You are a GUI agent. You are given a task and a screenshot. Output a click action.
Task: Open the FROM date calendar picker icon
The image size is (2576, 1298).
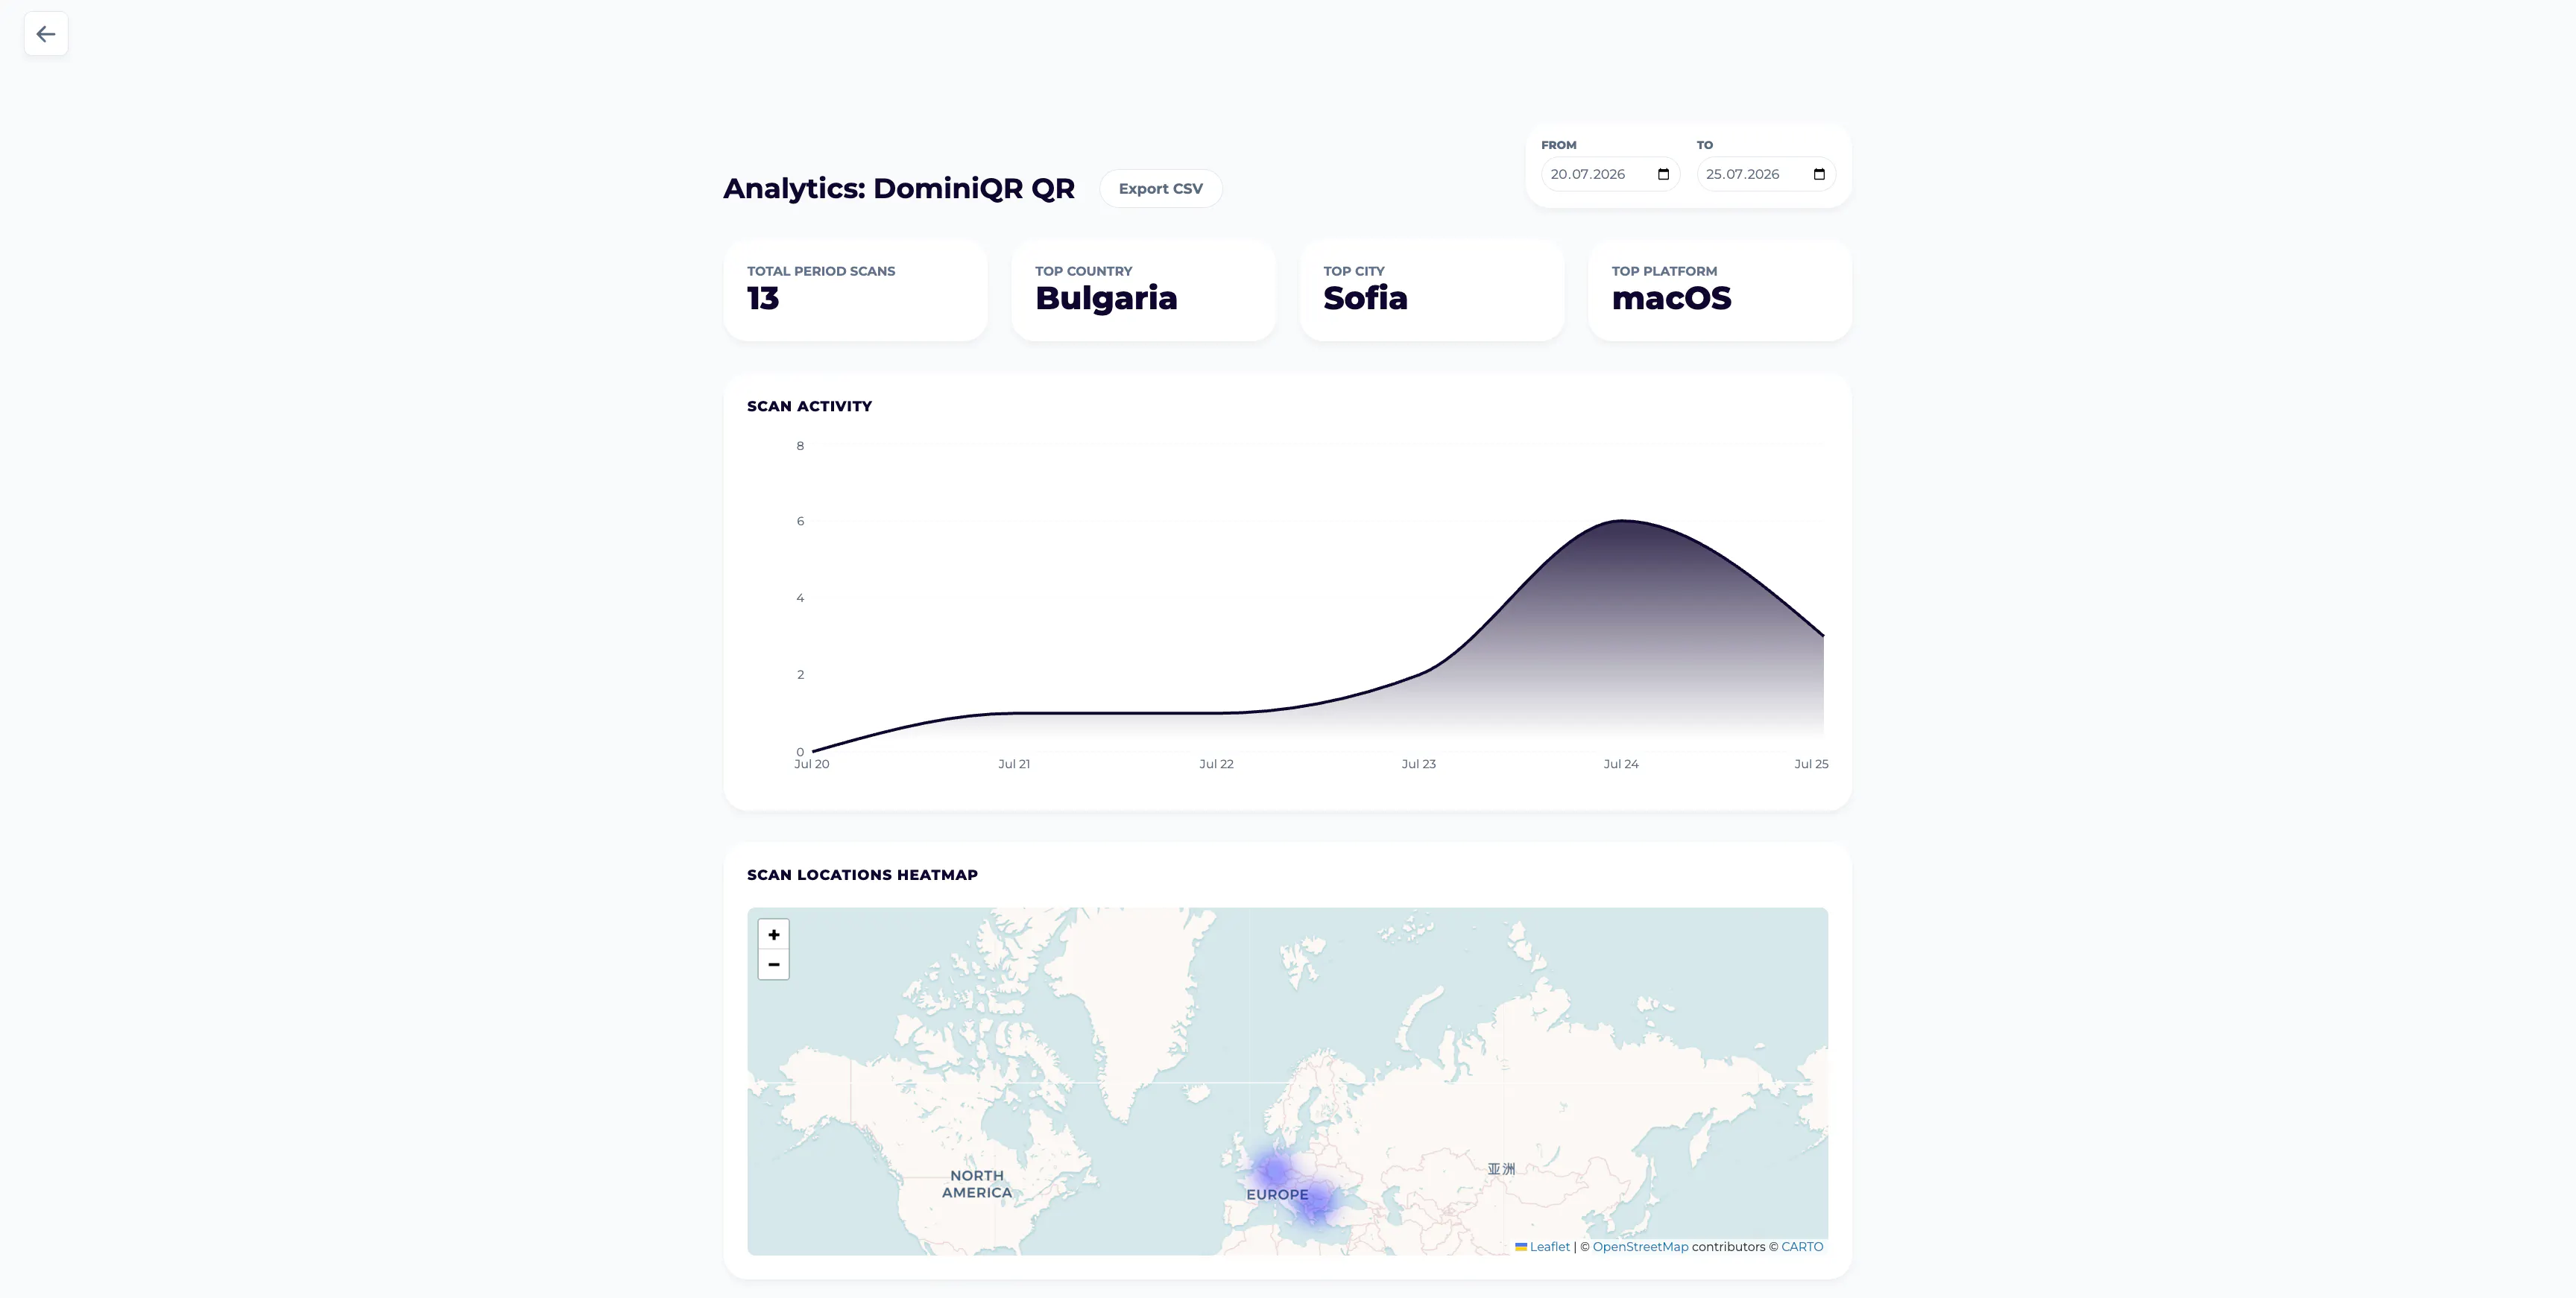tap(1664, 174)
